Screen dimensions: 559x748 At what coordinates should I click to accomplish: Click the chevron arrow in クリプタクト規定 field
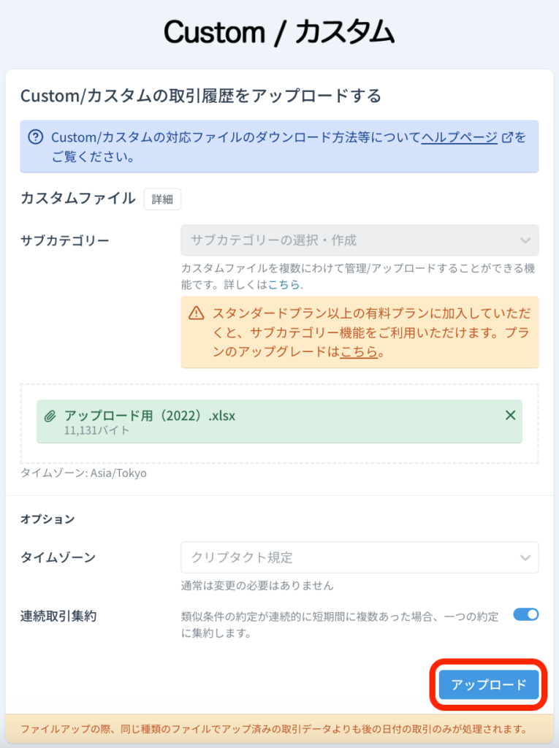coord(525,557)
